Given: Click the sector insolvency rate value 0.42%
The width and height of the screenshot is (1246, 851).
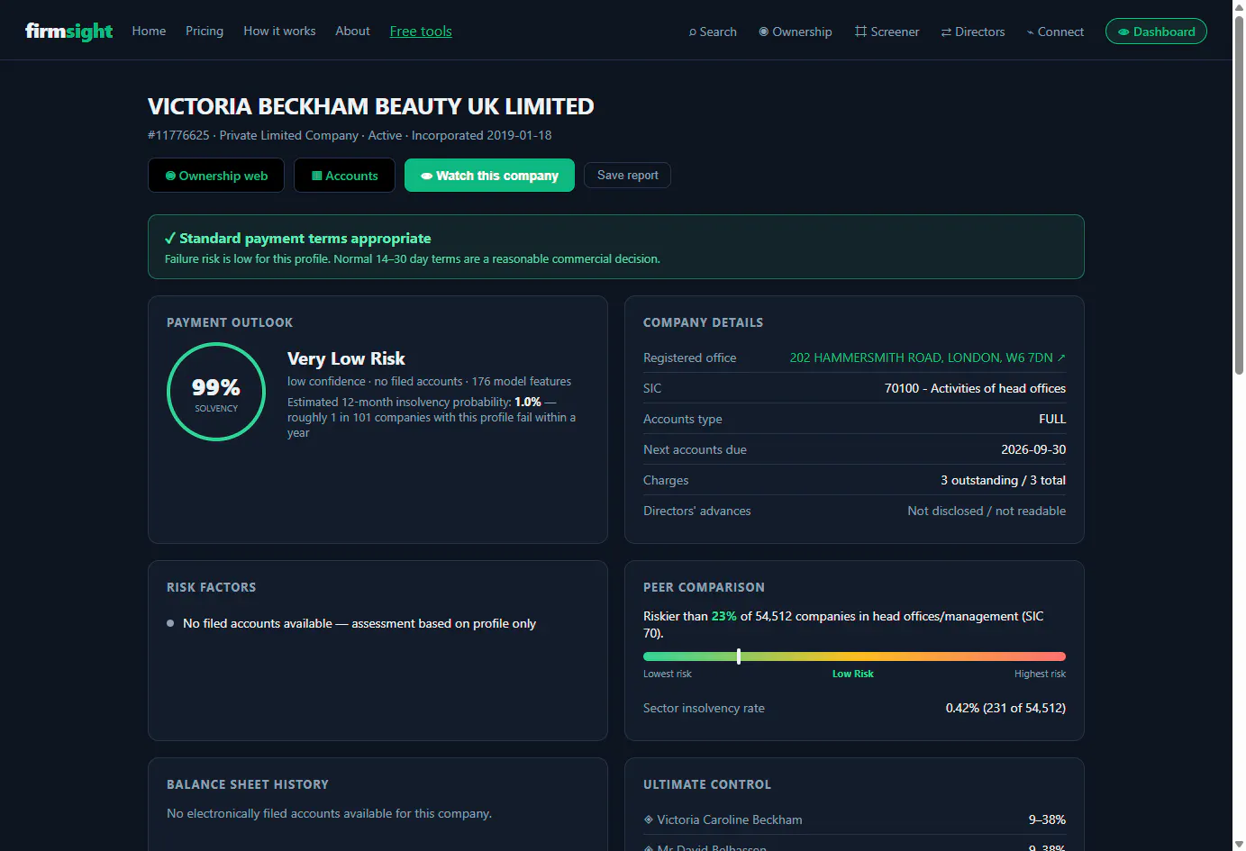Looking at the screenshot, I should tap(1005, 708).
